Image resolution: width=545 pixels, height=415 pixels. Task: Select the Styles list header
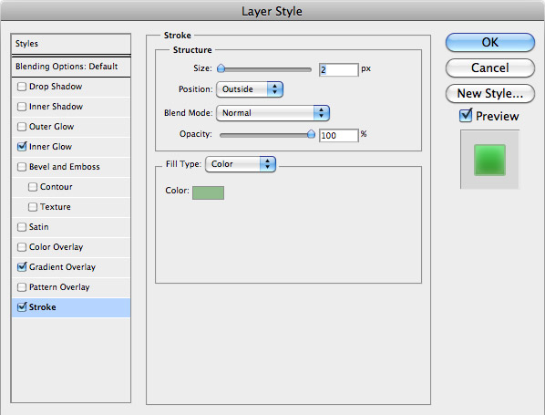click(x=71, y=44)
